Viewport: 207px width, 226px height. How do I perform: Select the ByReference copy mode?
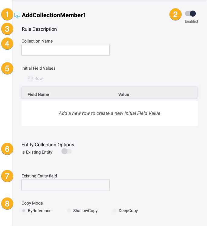tap(24, 211)
